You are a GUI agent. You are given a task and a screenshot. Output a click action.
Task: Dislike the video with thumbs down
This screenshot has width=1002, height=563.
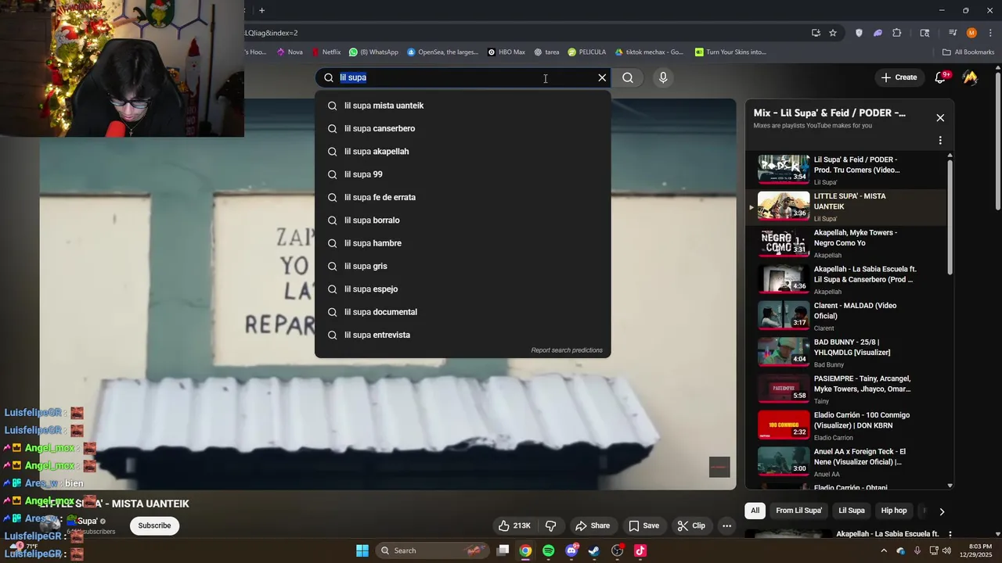pos(550,525)
